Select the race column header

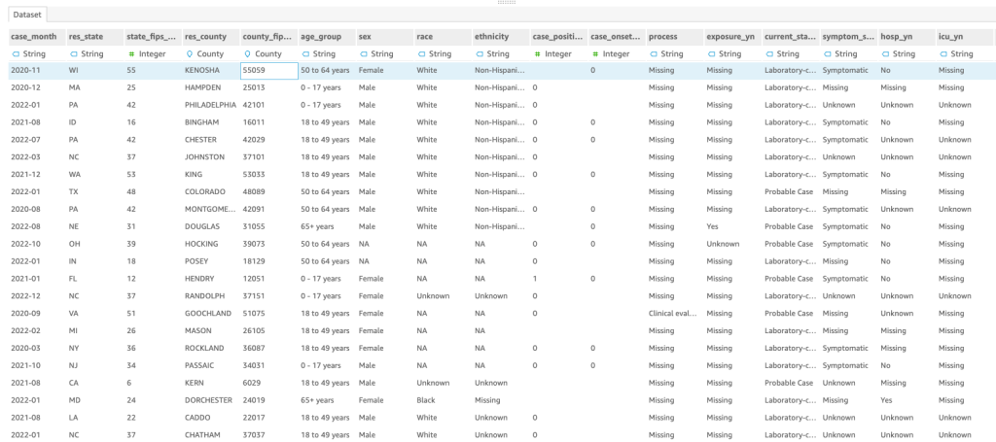pyautogui.click(x=444, y=37)
